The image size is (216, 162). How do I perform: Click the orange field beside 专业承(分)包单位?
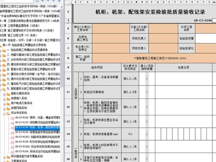tap(111, 48)
